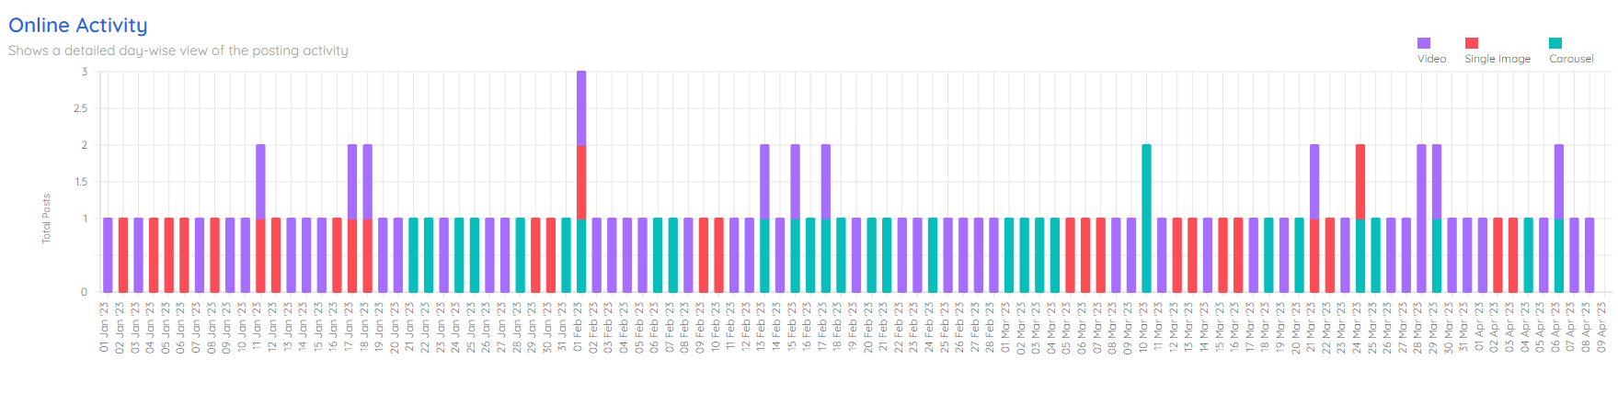Click the '10 Mar '23' x-axis label
This screenshot has height=393, width=1618.
tap(1143, 328)
